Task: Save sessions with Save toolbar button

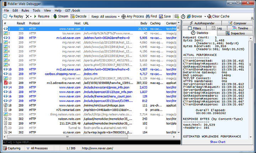Action: 165,16
